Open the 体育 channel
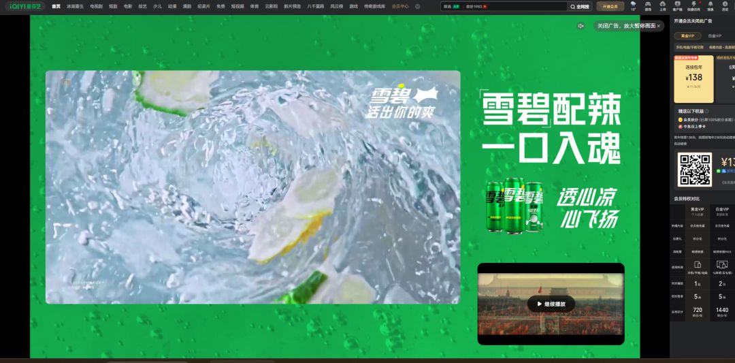This screenshot has width=735, height=363. pyautogui.click(x=254, y=7)
